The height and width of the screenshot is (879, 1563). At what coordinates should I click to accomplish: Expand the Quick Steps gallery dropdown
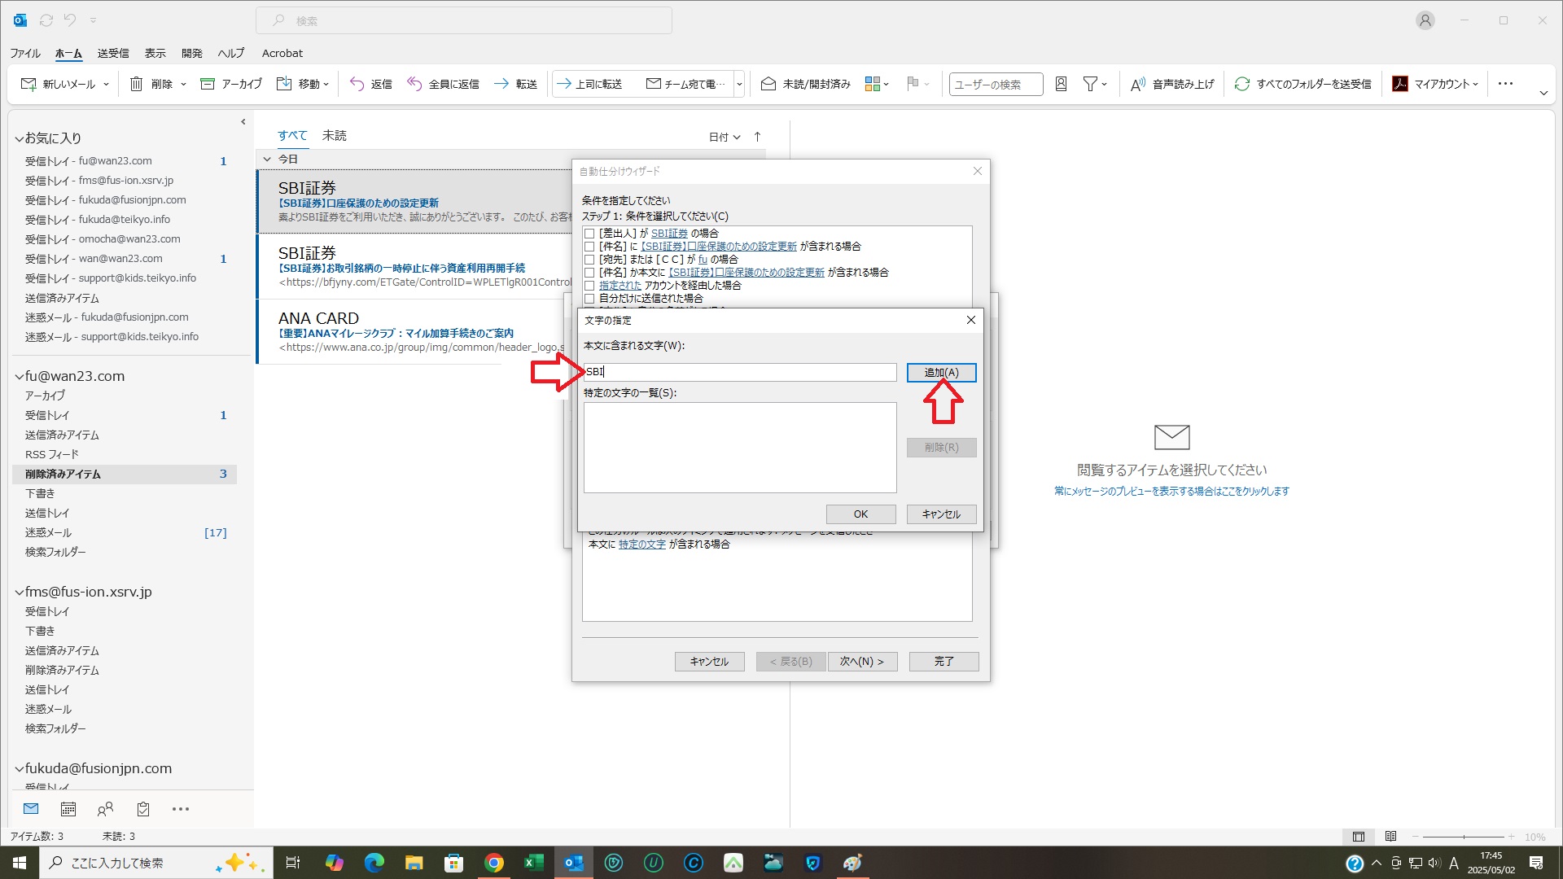coord(739,84)
